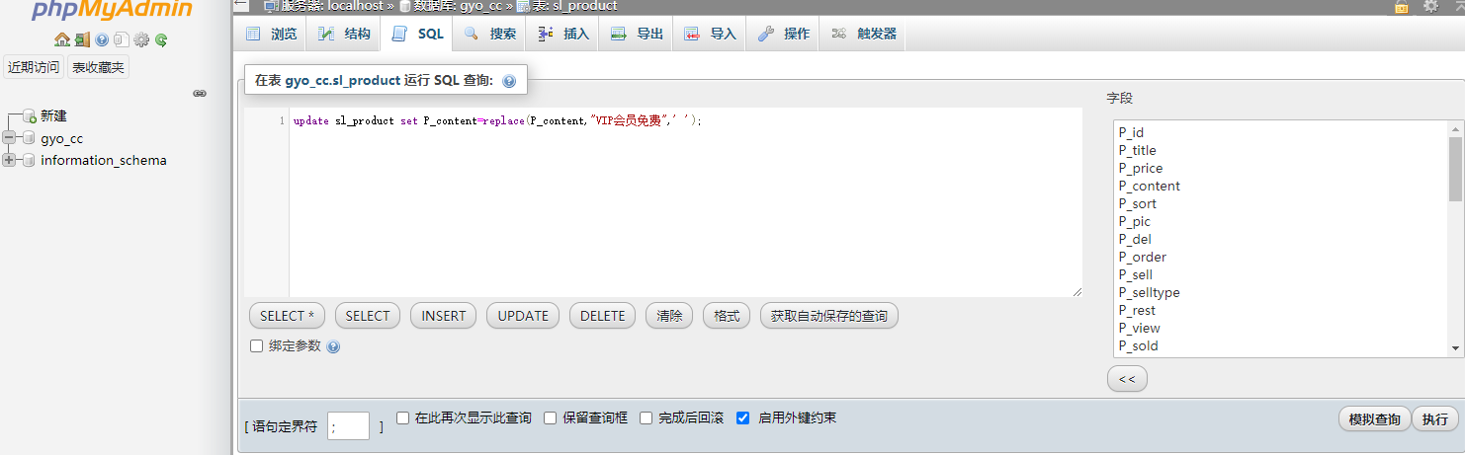Click the help icon beside SQL query title
Viewport: 1465px width, 455px height.
point(509,81)
